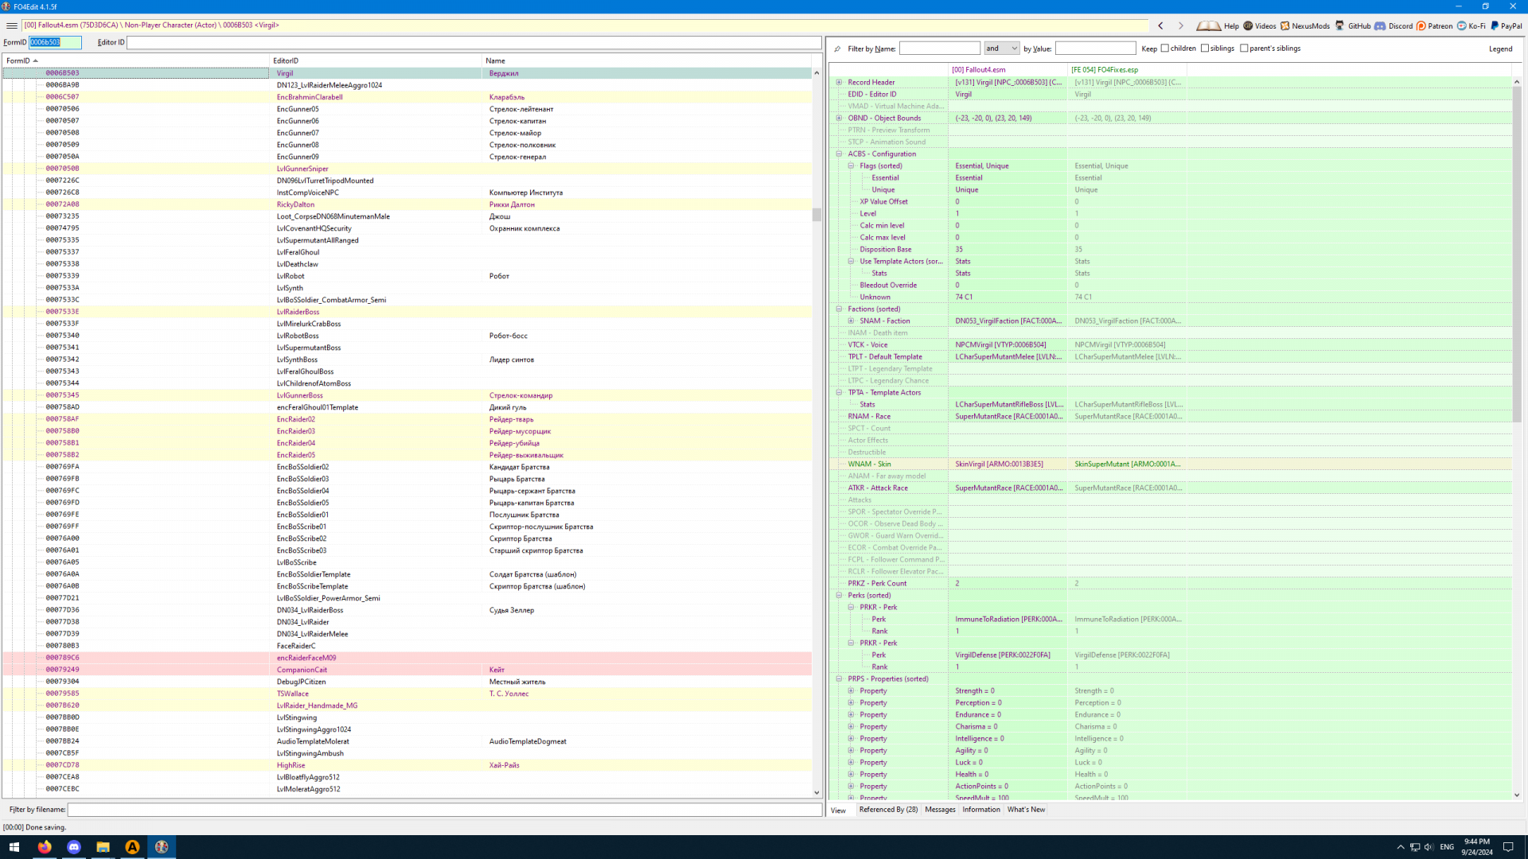Open the Discord link icon
Screen dimensions: 1528x859
(1380, 25)
